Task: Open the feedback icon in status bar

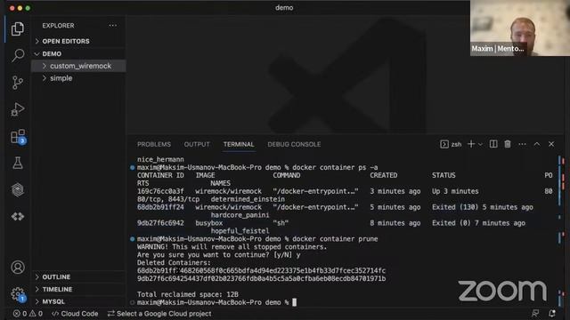Action: click(535, 314)
